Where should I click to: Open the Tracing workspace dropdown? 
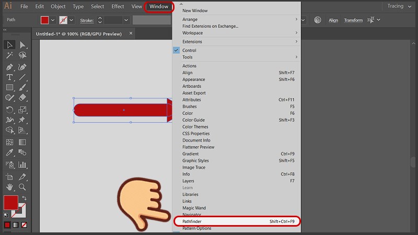(x=399, y=6)
